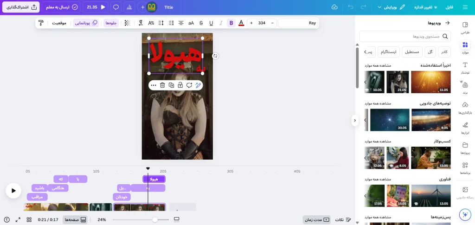Open the برنامه‌ها (Apps) sidebar tab
The image size is (475, 225).
point(465,168)
